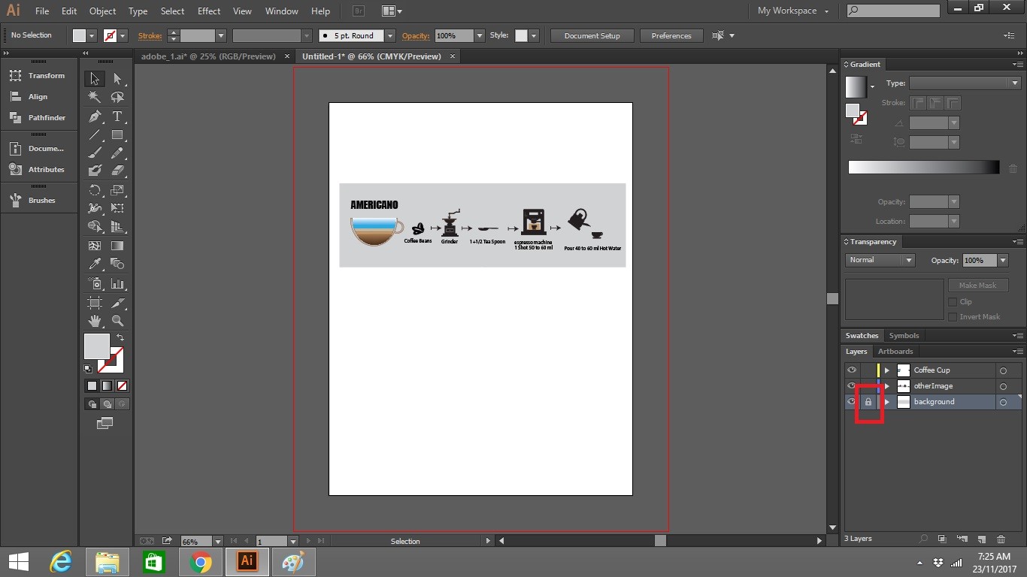The height and width of the screenshot is (577, 1027).
Task: Select the Pen tool
Action: (x=95, y=116)
